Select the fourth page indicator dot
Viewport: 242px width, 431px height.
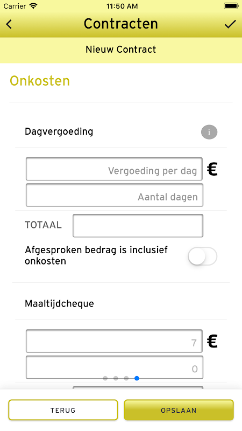137,379
